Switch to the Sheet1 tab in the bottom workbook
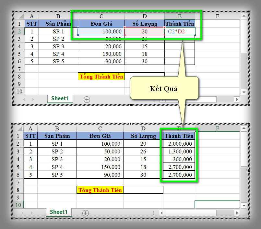 point(59,212)
